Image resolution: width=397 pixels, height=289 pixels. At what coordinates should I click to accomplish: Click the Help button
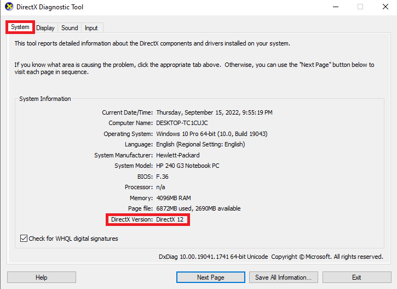coord(42,277)
